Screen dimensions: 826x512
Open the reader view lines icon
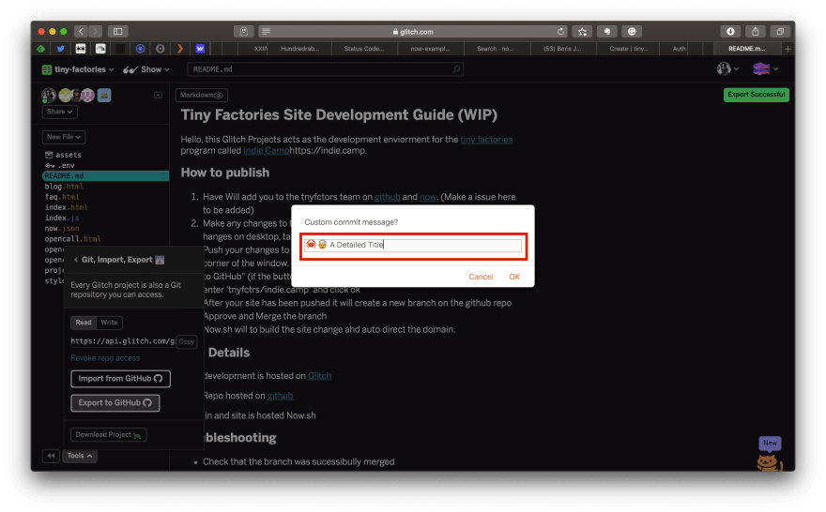[266, 32]
